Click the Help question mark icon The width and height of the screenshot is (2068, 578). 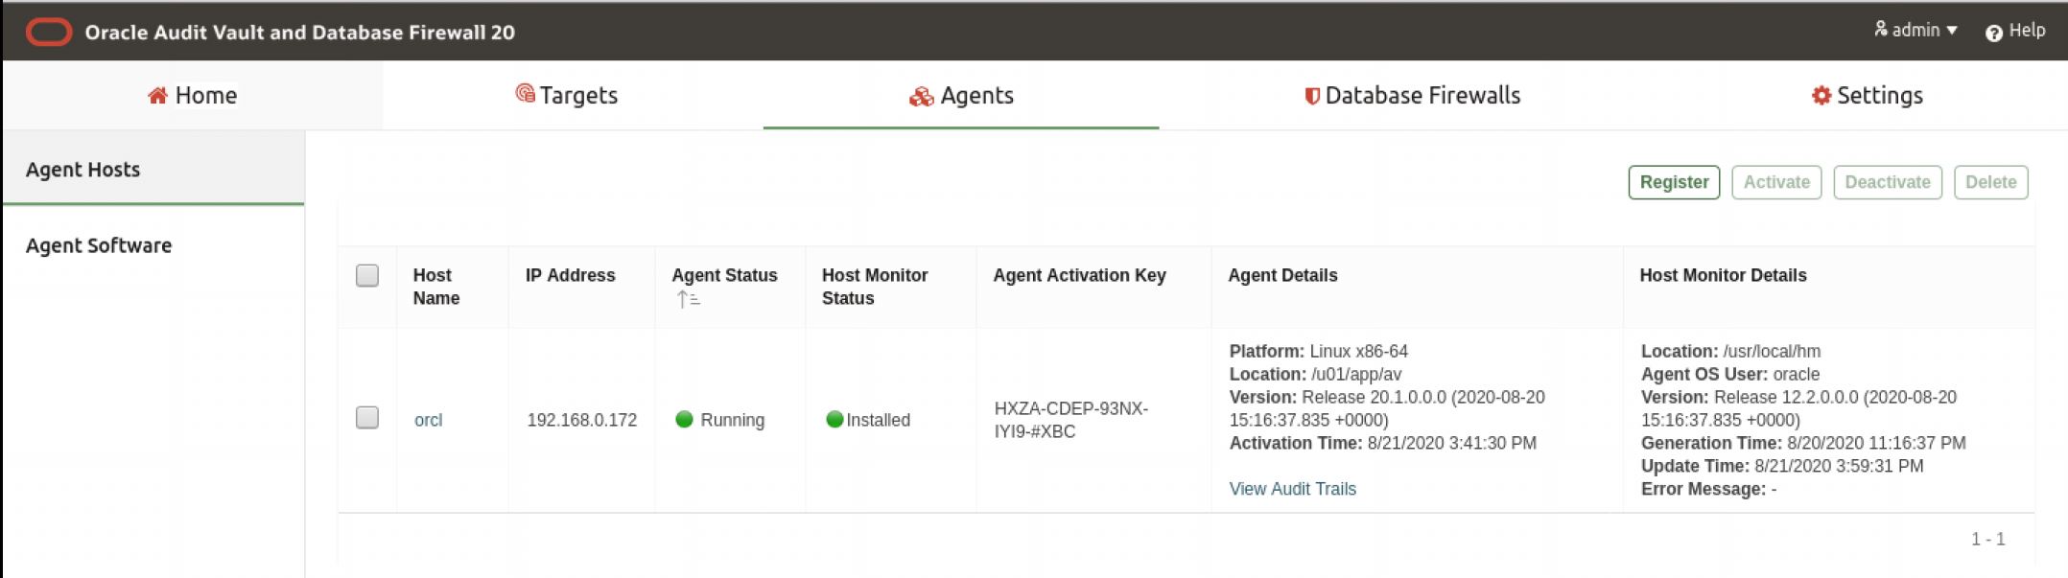click(x=1993, y=33)
